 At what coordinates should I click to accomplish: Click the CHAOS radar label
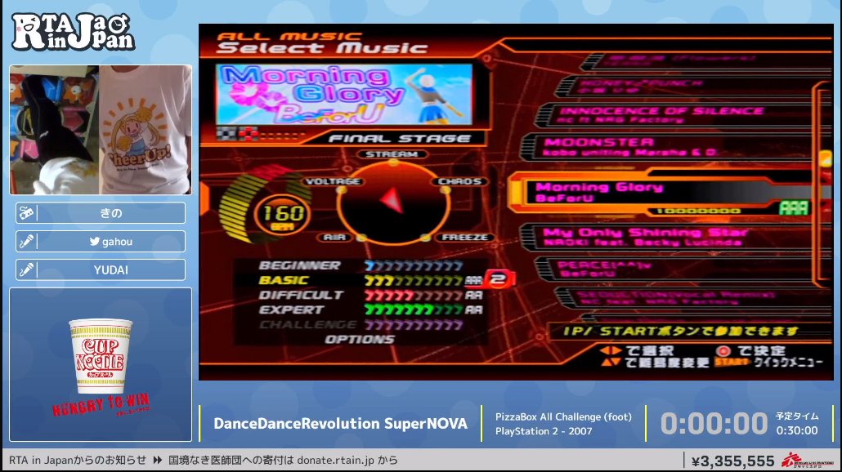[459, 181]
